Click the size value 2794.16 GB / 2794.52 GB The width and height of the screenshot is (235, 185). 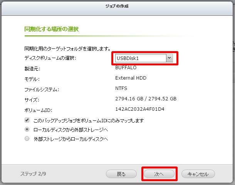click(x=146, y=98)
